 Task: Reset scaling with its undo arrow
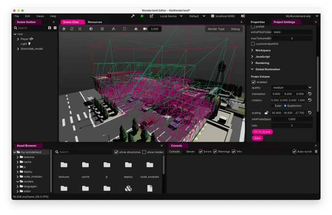(x=310, y=113)
